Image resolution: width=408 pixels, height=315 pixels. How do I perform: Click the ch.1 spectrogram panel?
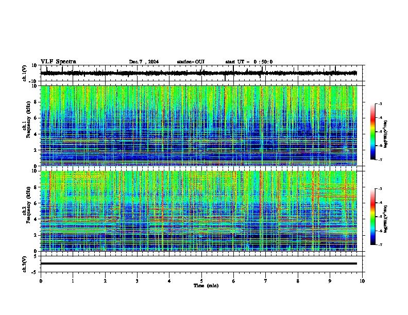198,126
